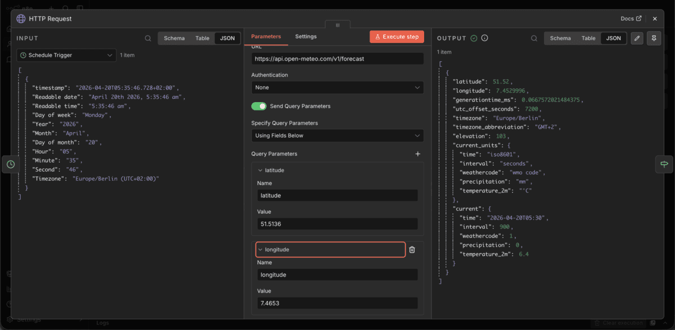Open the Specify Query Parameters dropdown

pos(337,135)
